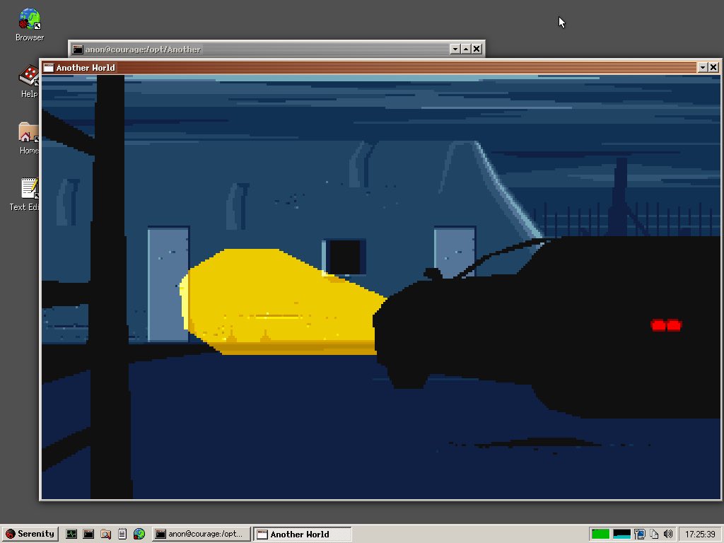The height and width of the screenshot is (543, 724).
Task: Open the notes quick-launch icon
Action: coord(122,534)
